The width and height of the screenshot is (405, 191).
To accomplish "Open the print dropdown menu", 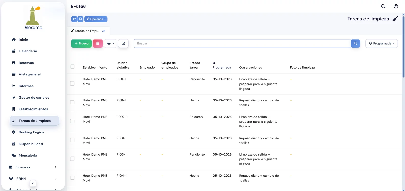I will [x=111, y=43].
